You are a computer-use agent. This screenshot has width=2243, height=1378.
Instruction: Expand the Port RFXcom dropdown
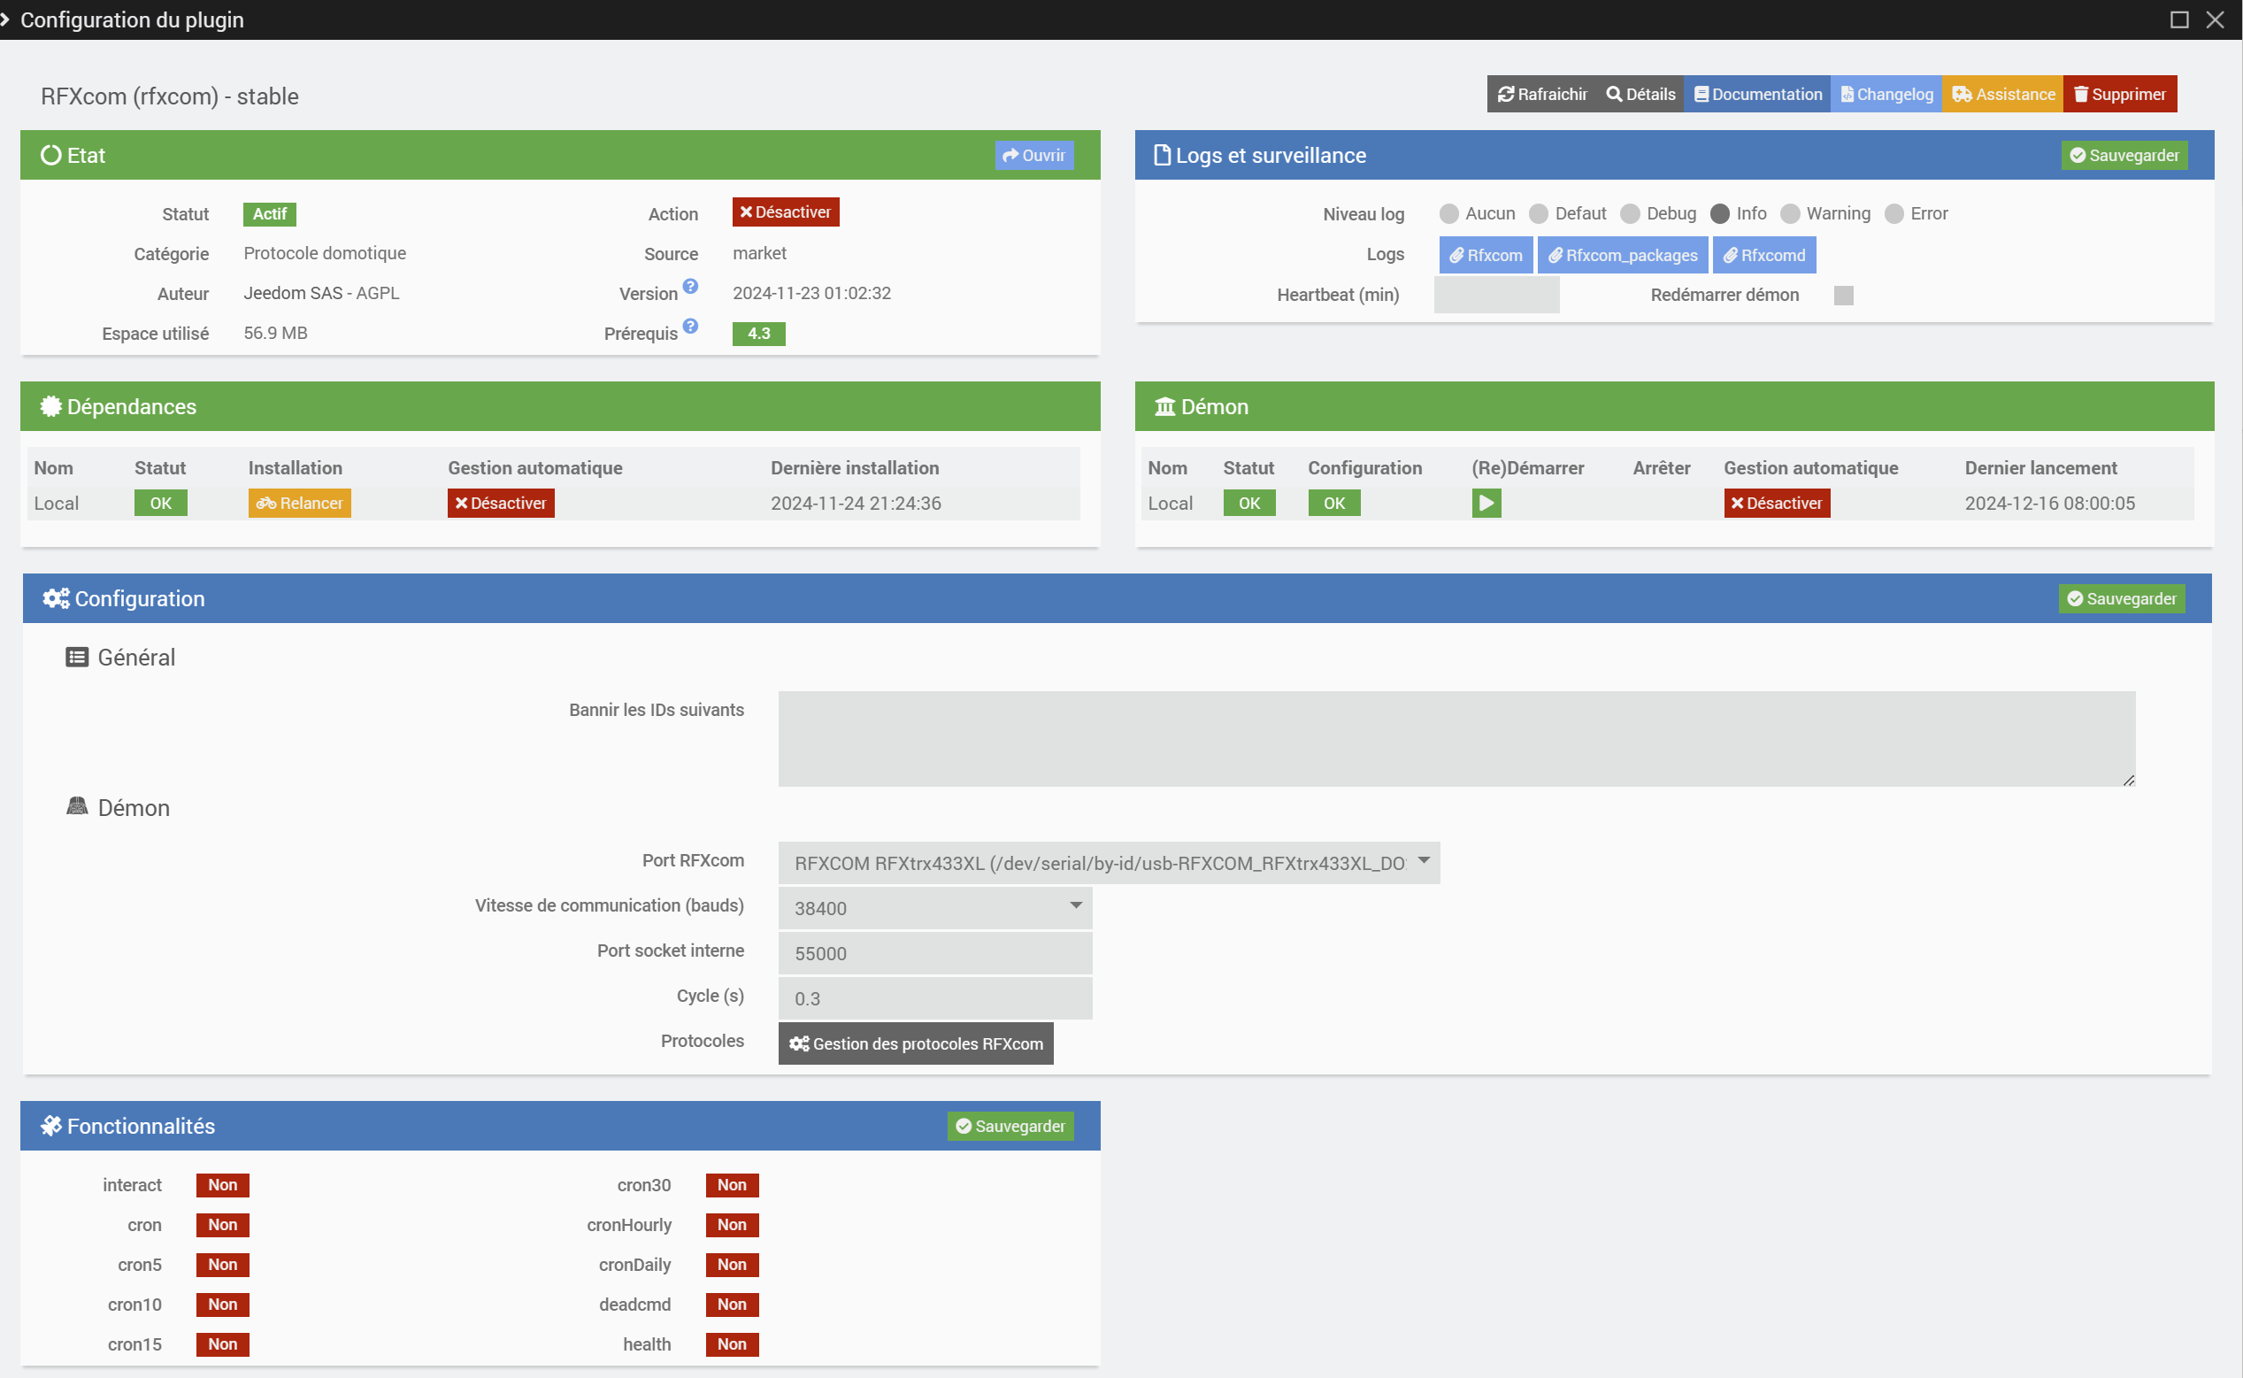pyautogui.click(x=1108, y=862)
